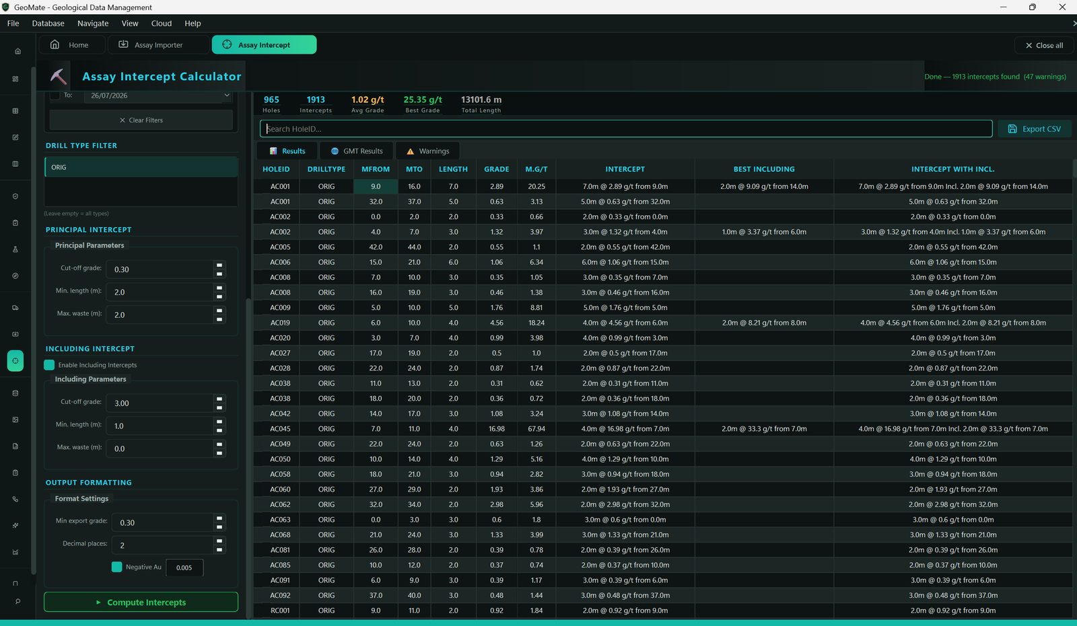Viewport: 1077px width, 626px height.
Task: Open the edit pencil sidebar icon
Action: (x=15, y=137)
